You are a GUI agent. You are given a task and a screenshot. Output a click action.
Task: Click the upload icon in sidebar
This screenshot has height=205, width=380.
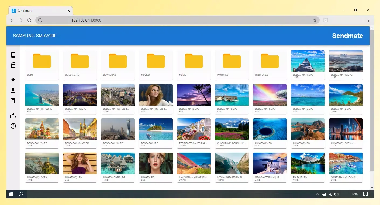tap(13, 80)
